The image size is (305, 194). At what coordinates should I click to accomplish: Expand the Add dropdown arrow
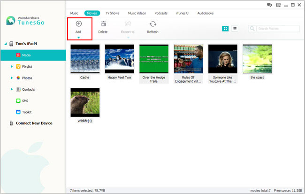coord(78,38)
